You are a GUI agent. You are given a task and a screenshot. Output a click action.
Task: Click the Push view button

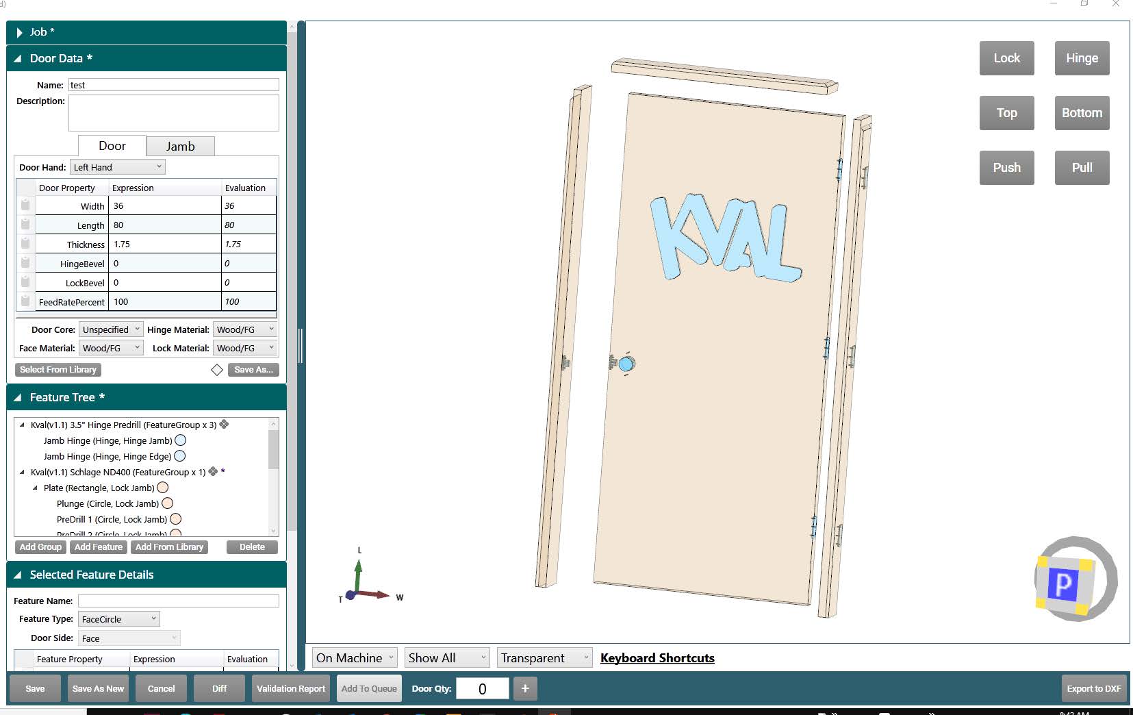point(1006,168)
